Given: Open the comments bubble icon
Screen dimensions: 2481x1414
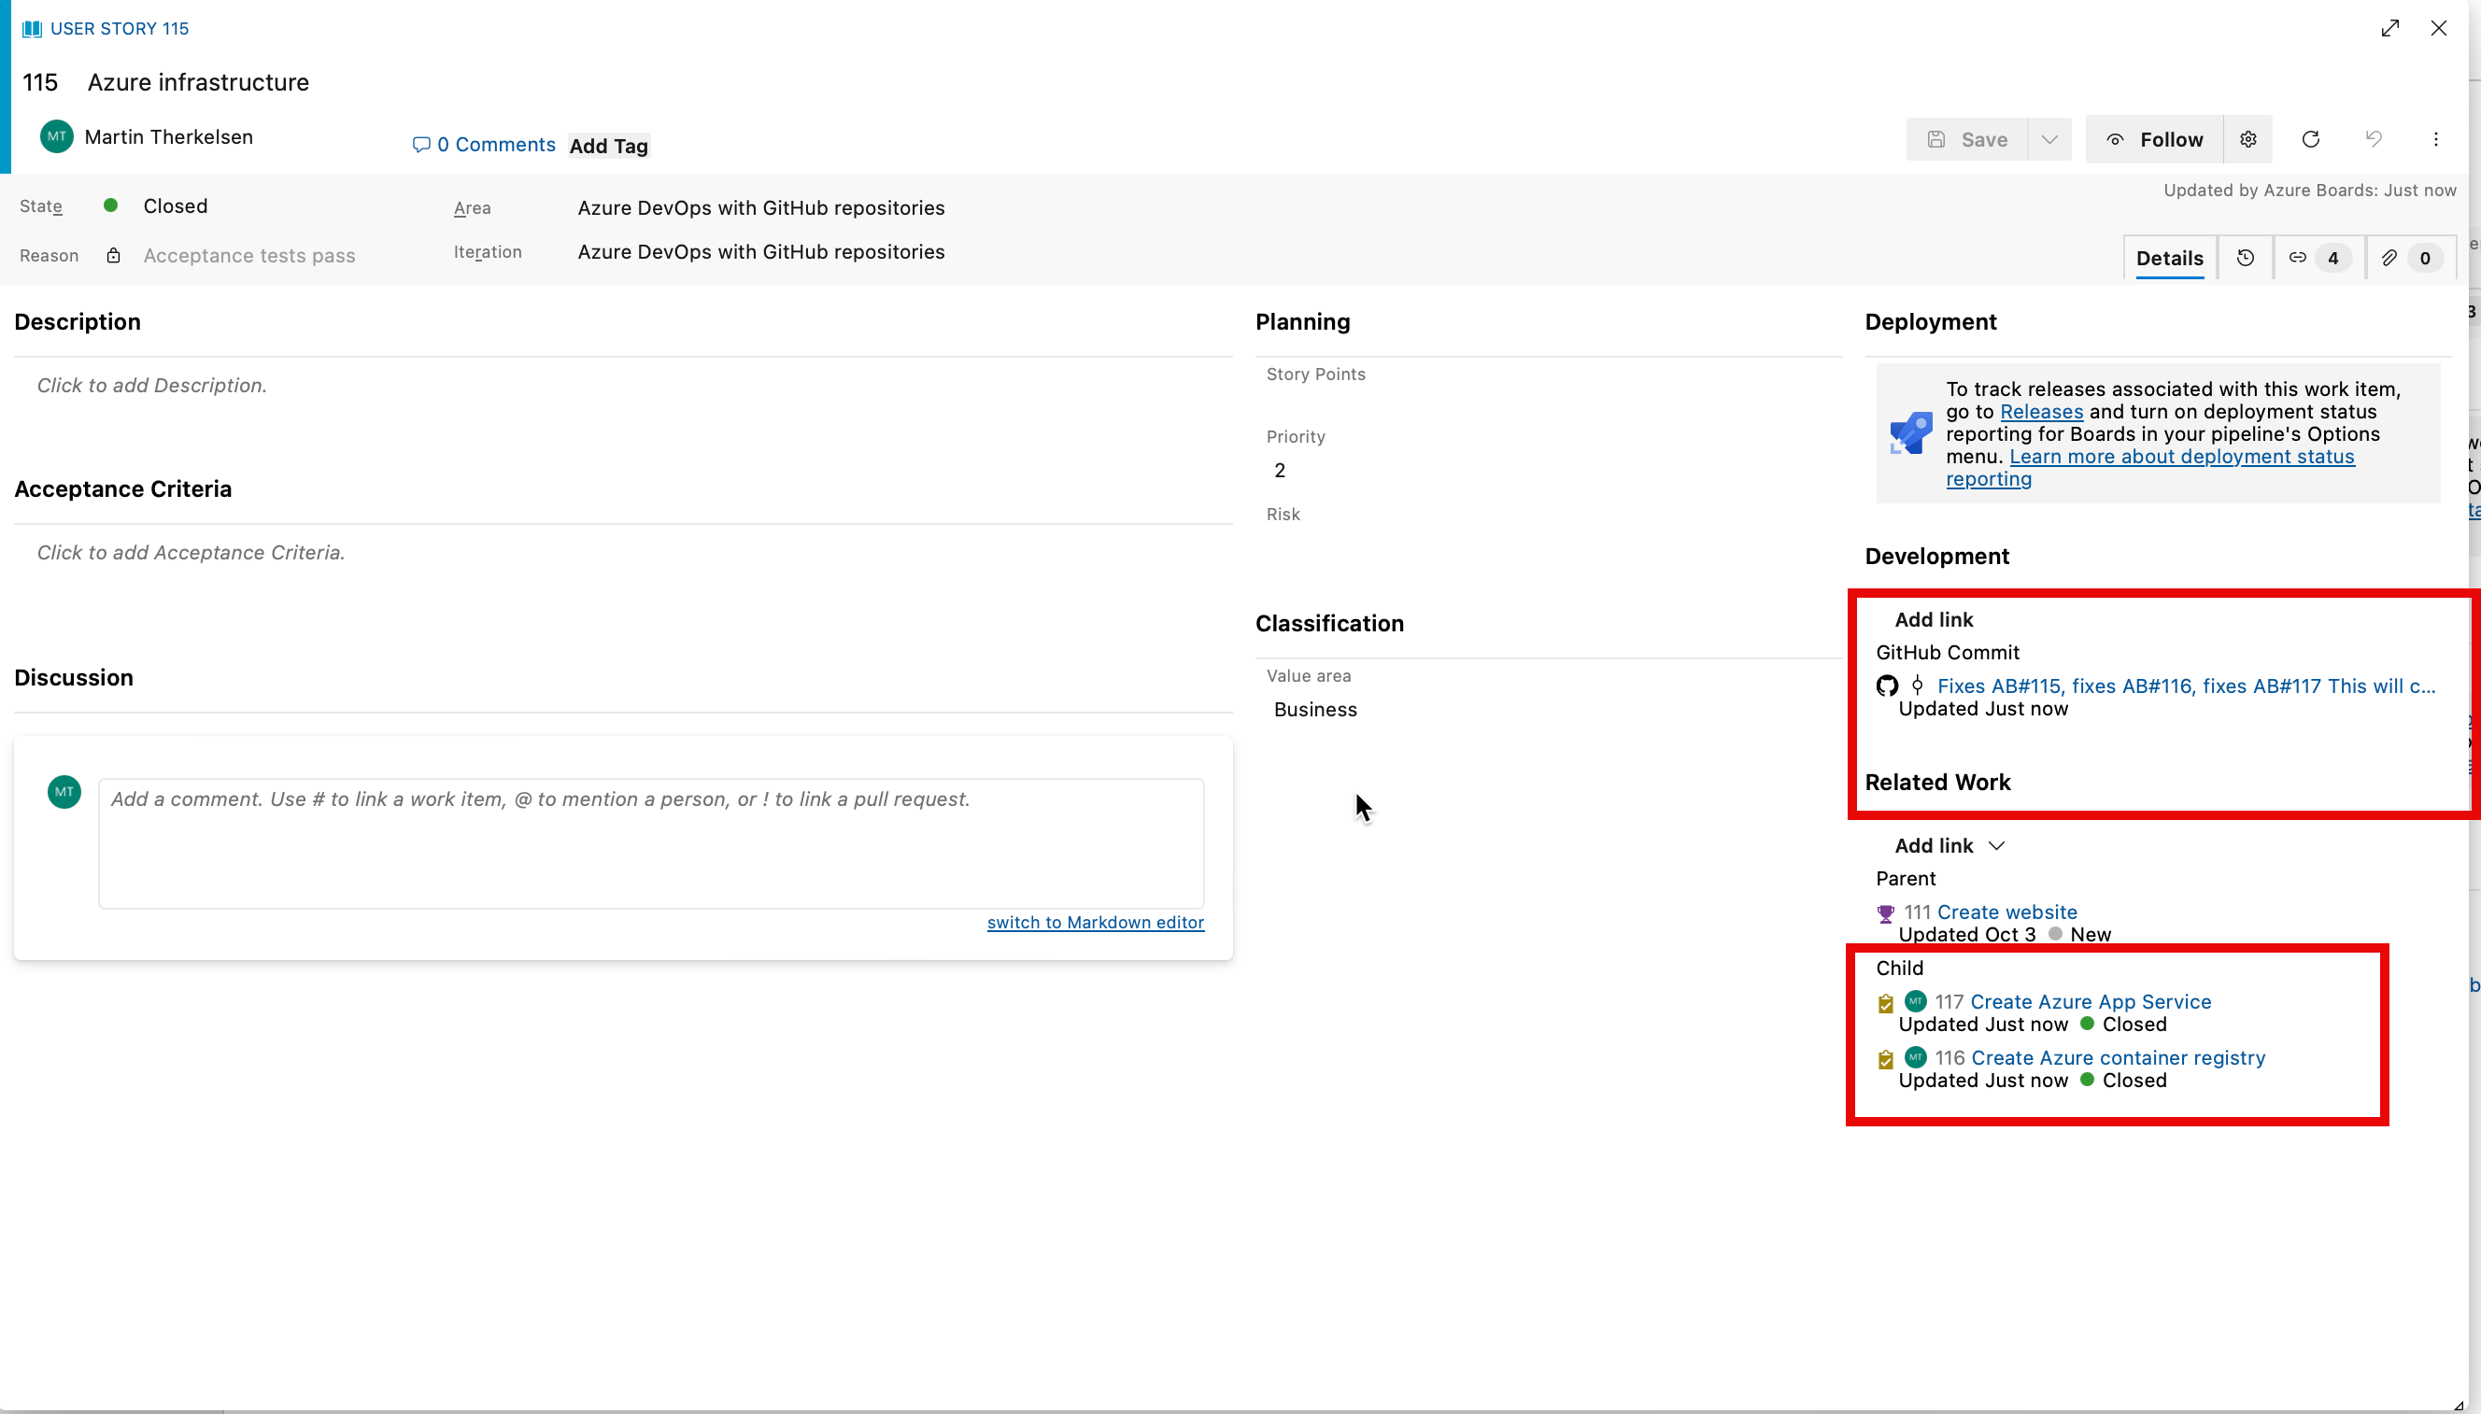Looking at the screenshot, I should (421, 145).
